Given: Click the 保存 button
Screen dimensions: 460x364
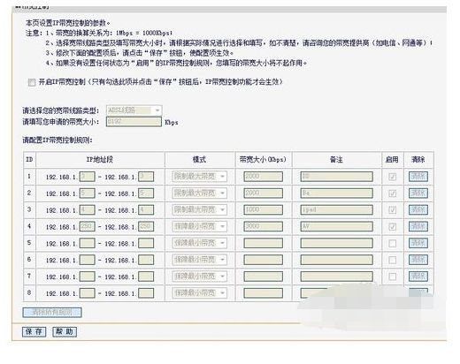Looking at the screenshot, I should pos(34,331).
